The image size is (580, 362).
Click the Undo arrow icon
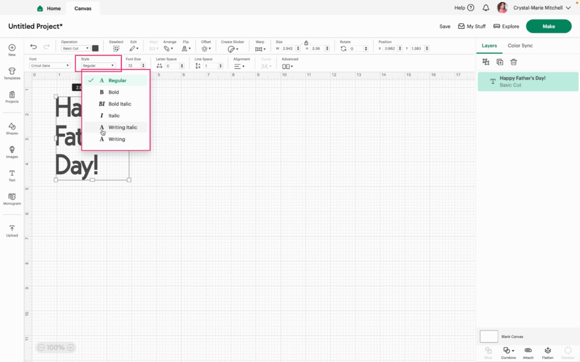tap(33, 46)
